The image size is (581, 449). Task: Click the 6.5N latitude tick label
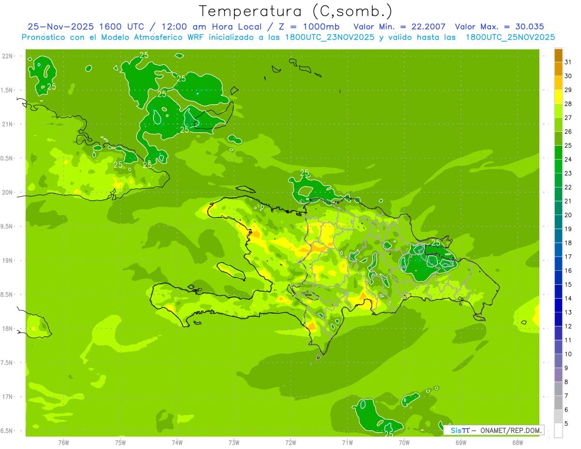(x=7, y=431)
